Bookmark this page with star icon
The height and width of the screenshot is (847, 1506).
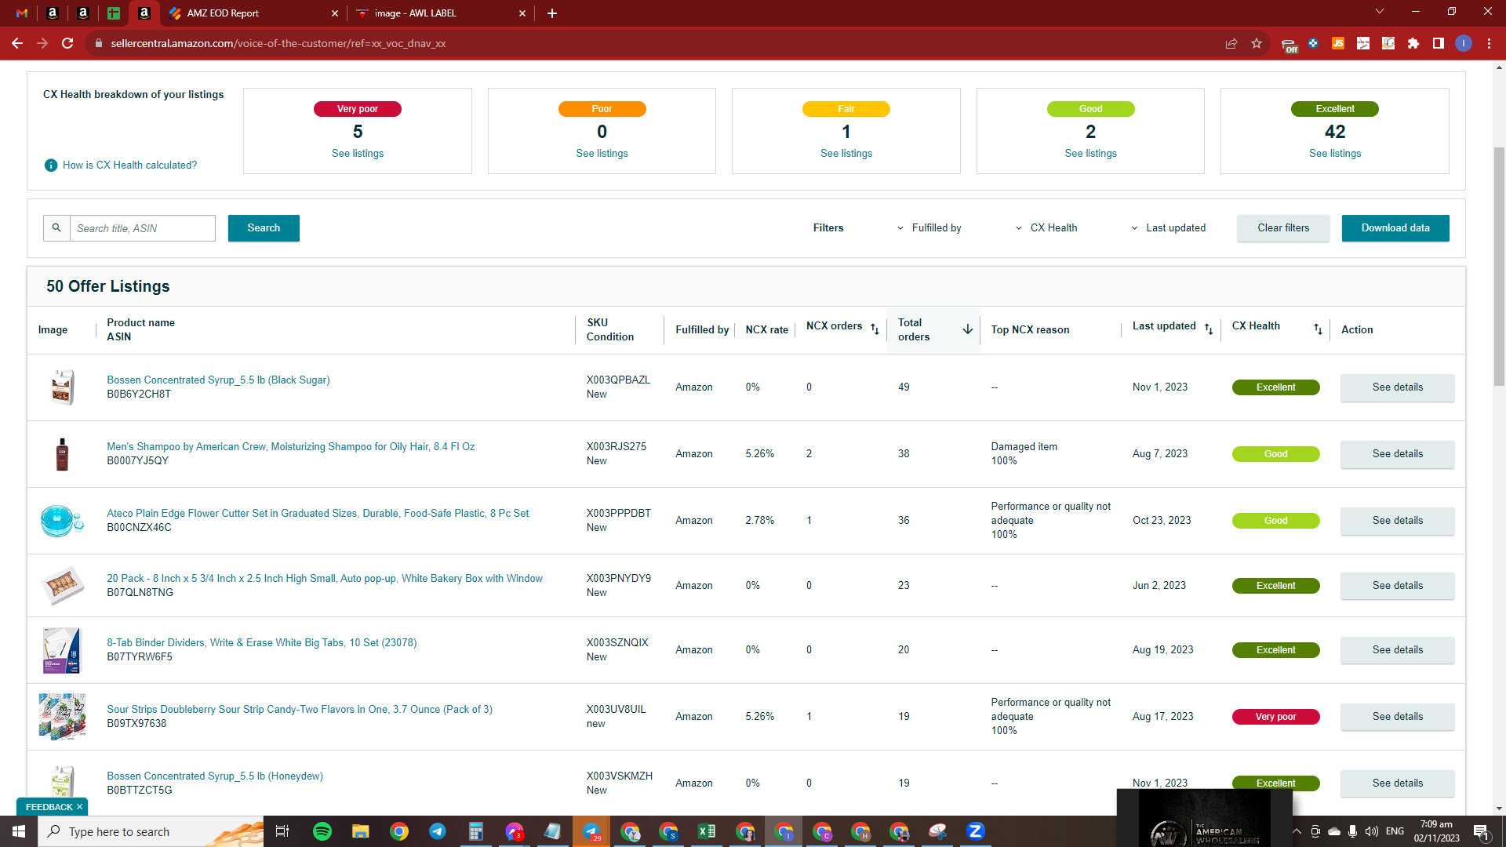(1257, 43)
